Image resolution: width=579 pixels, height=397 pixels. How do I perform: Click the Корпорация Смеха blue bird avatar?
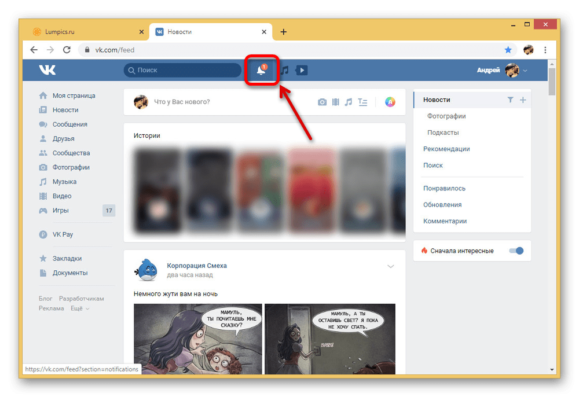[x=146, y=270]
